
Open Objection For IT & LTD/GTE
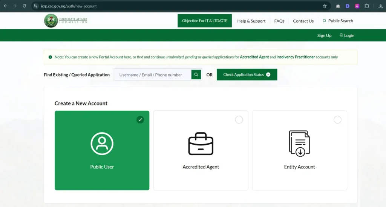click(205, 21)
